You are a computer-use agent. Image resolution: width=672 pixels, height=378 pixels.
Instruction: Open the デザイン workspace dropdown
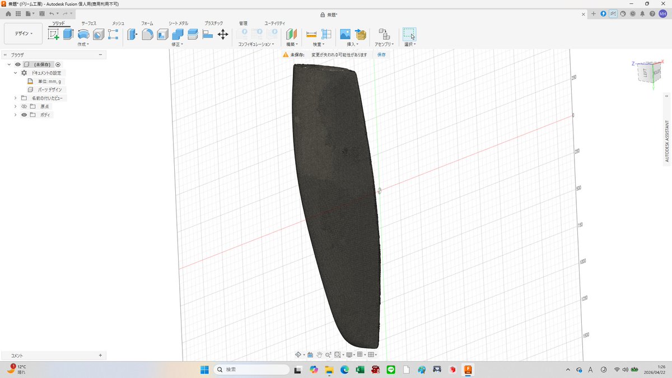tap(24, 34)
